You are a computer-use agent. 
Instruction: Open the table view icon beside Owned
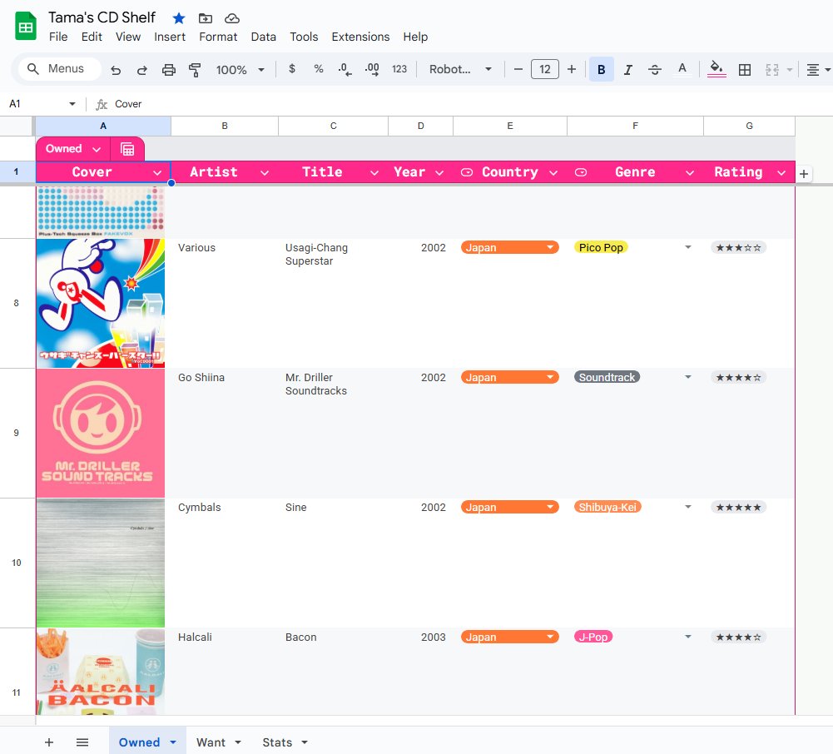127,149
